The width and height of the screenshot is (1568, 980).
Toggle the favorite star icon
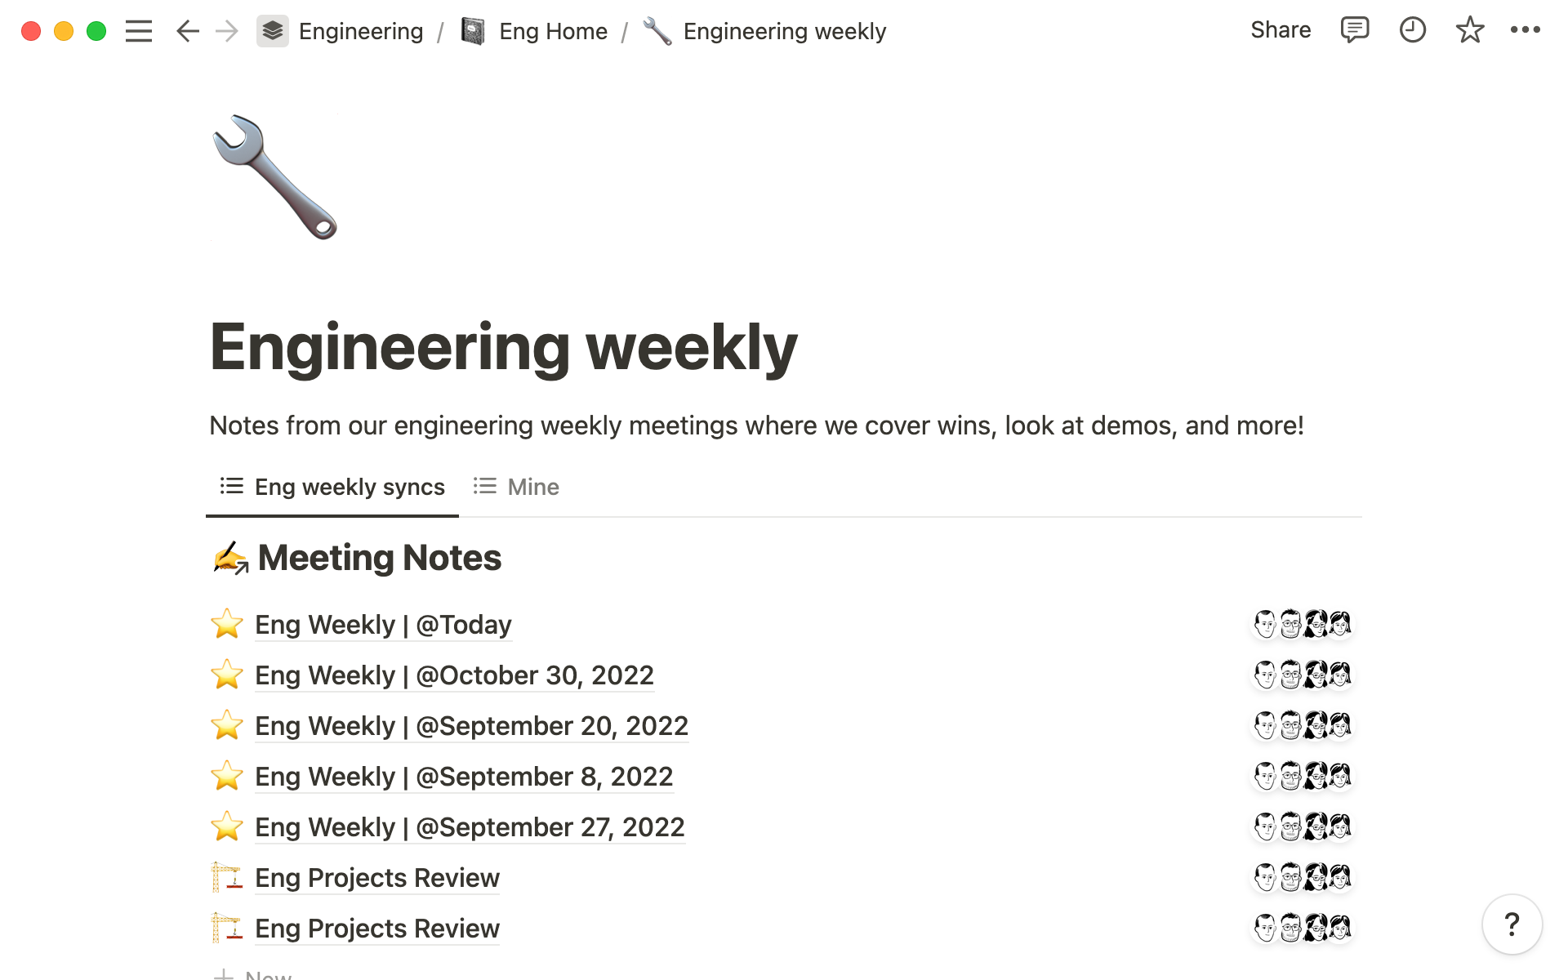1470,30
